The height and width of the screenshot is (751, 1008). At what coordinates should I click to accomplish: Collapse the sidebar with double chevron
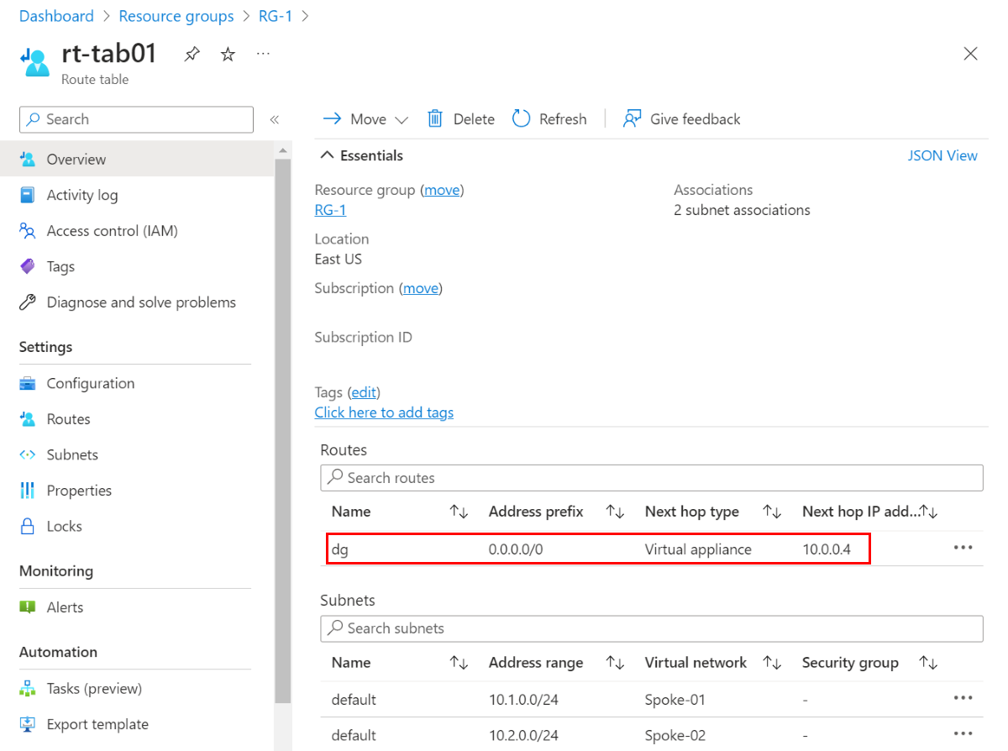(274, 119)
